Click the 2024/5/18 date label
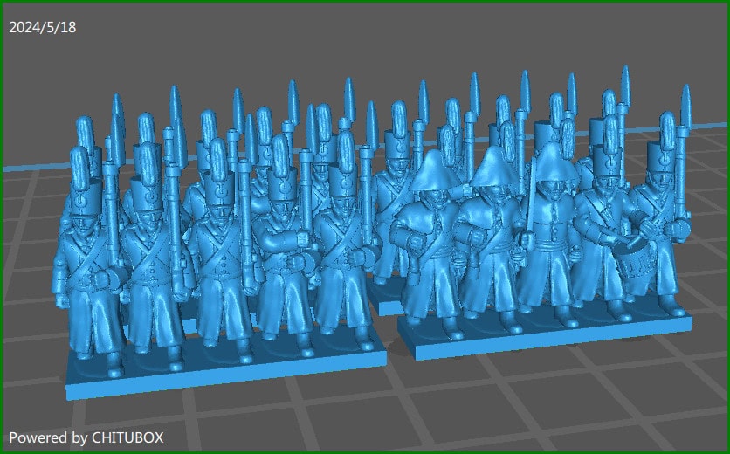 click(42, 27)
